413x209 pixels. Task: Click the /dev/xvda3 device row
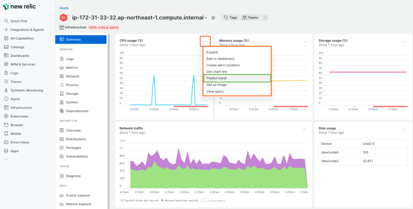click(x=363, y=161)
